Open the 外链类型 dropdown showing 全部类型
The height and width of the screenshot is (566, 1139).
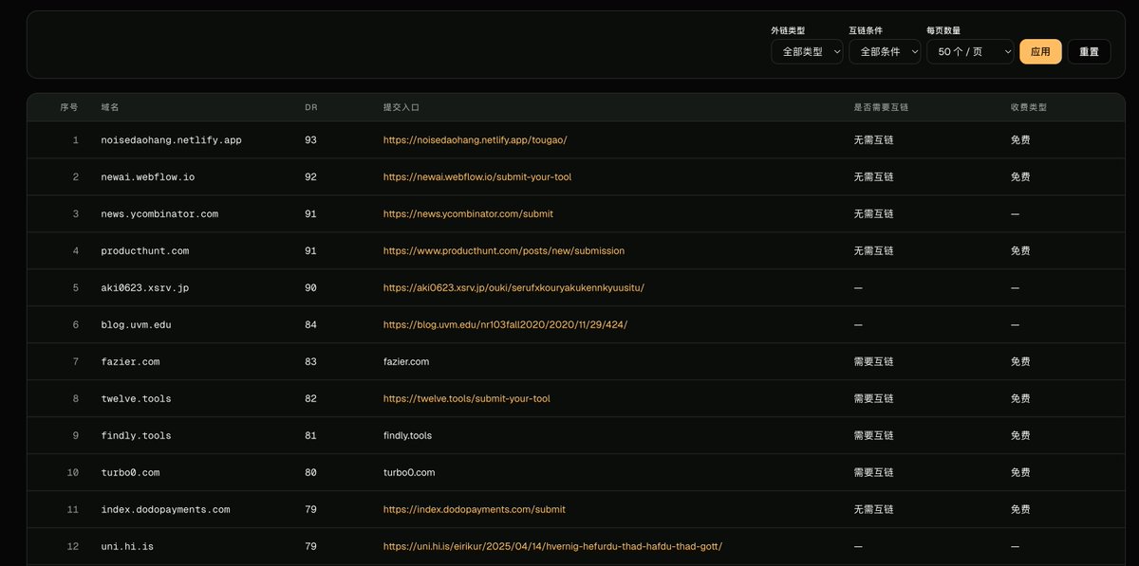807,52
